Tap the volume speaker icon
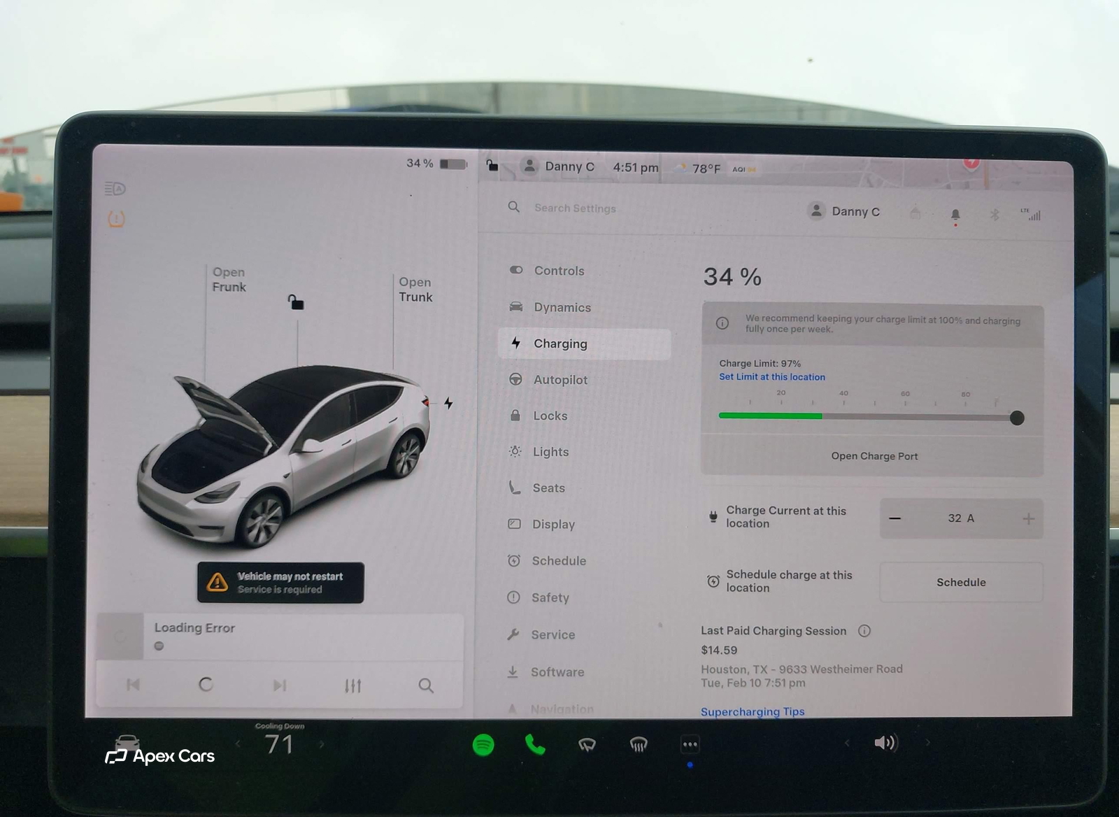Screen dimensions: 1119x817 [x=886, y=743]
